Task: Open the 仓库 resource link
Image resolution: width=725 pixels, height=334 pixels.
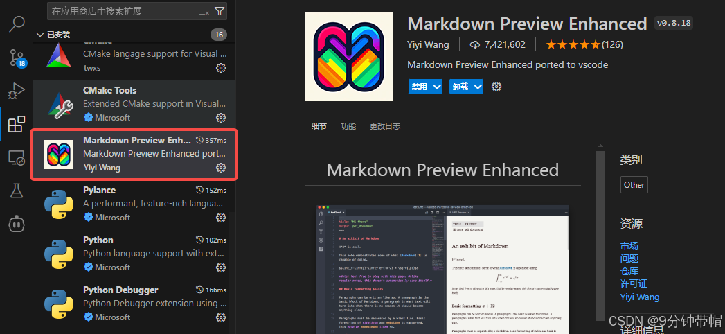Action: pos(629,271)
